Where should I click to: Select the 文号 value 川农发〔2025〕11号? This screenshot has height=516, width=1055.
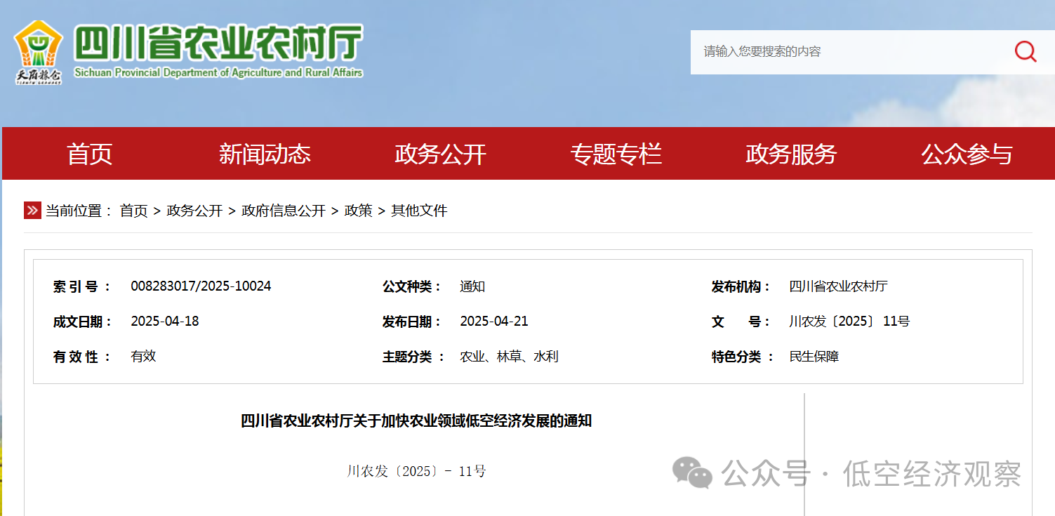[849, 322]
